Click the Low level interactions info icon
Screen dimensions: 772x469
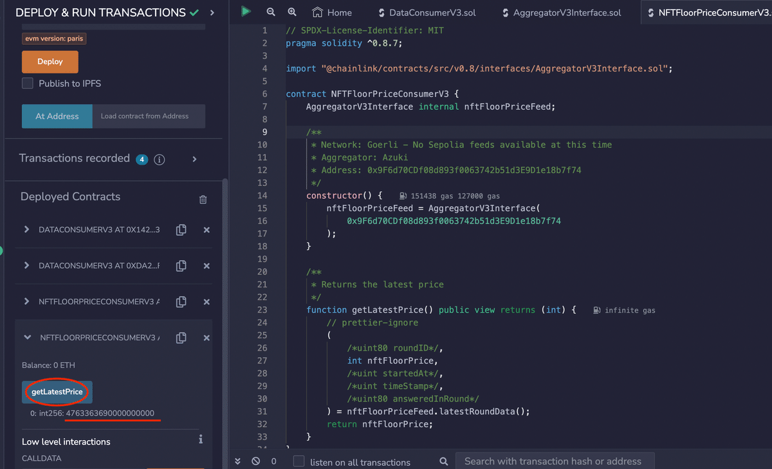click(x=201, y=439)
